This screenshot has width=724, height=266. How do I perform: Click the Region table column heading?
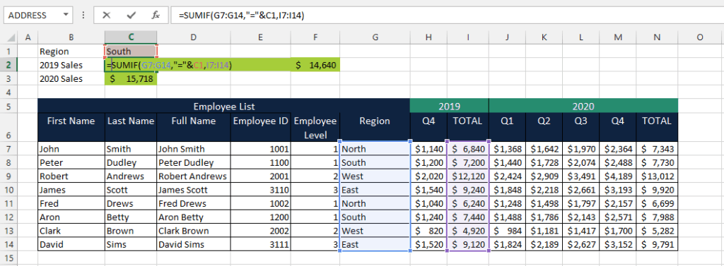coord(375,127)
